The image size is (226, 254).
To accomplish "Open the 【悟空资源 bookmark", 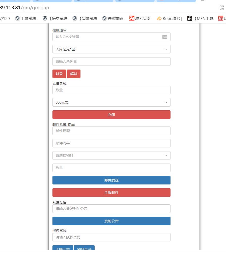I will point(55,18).
